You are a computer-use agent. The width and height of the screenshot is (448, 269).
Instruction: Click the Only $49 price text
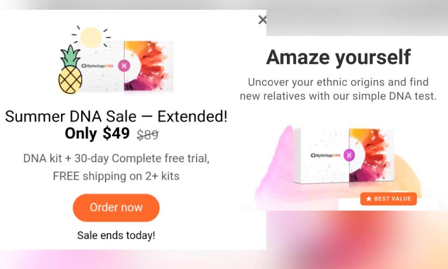[x=97, y=133]
